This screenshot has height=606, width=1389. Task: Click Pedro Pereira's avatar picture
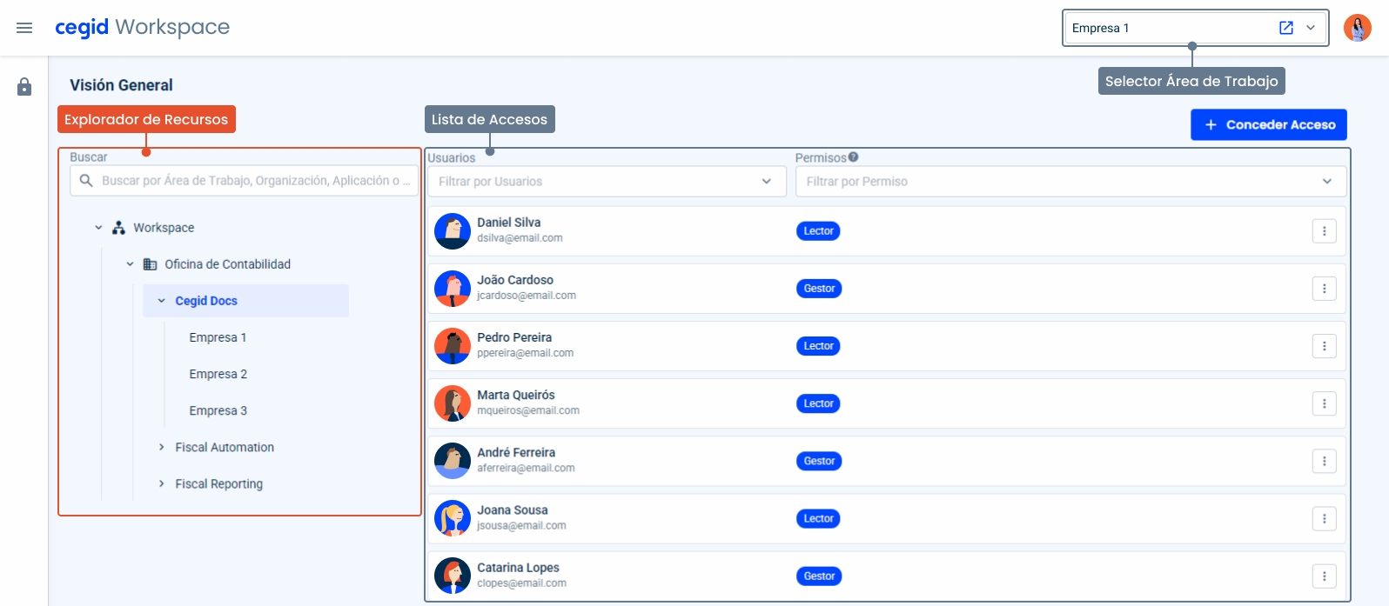(x=453, y=346)
